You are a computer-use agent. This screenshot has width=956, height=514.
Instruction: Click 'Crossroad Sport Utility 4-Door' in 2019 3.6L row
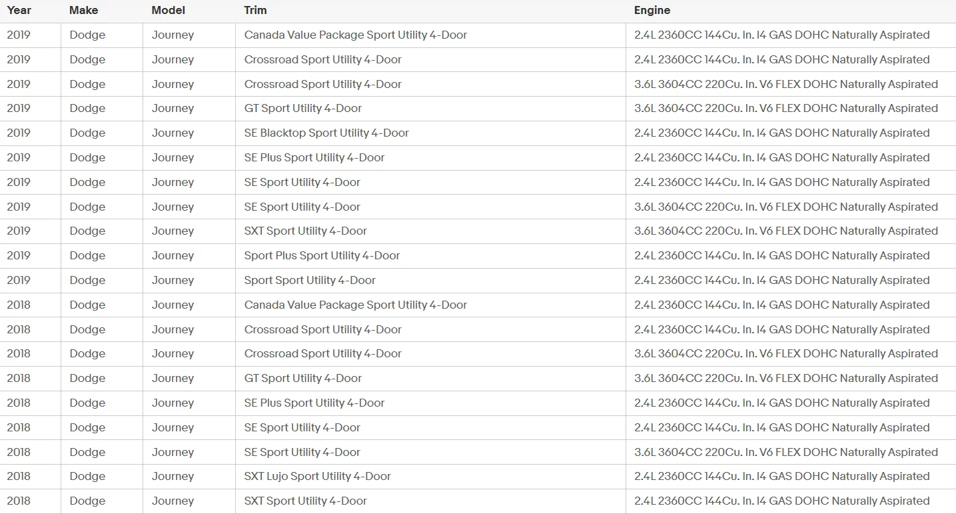point(323,84)
